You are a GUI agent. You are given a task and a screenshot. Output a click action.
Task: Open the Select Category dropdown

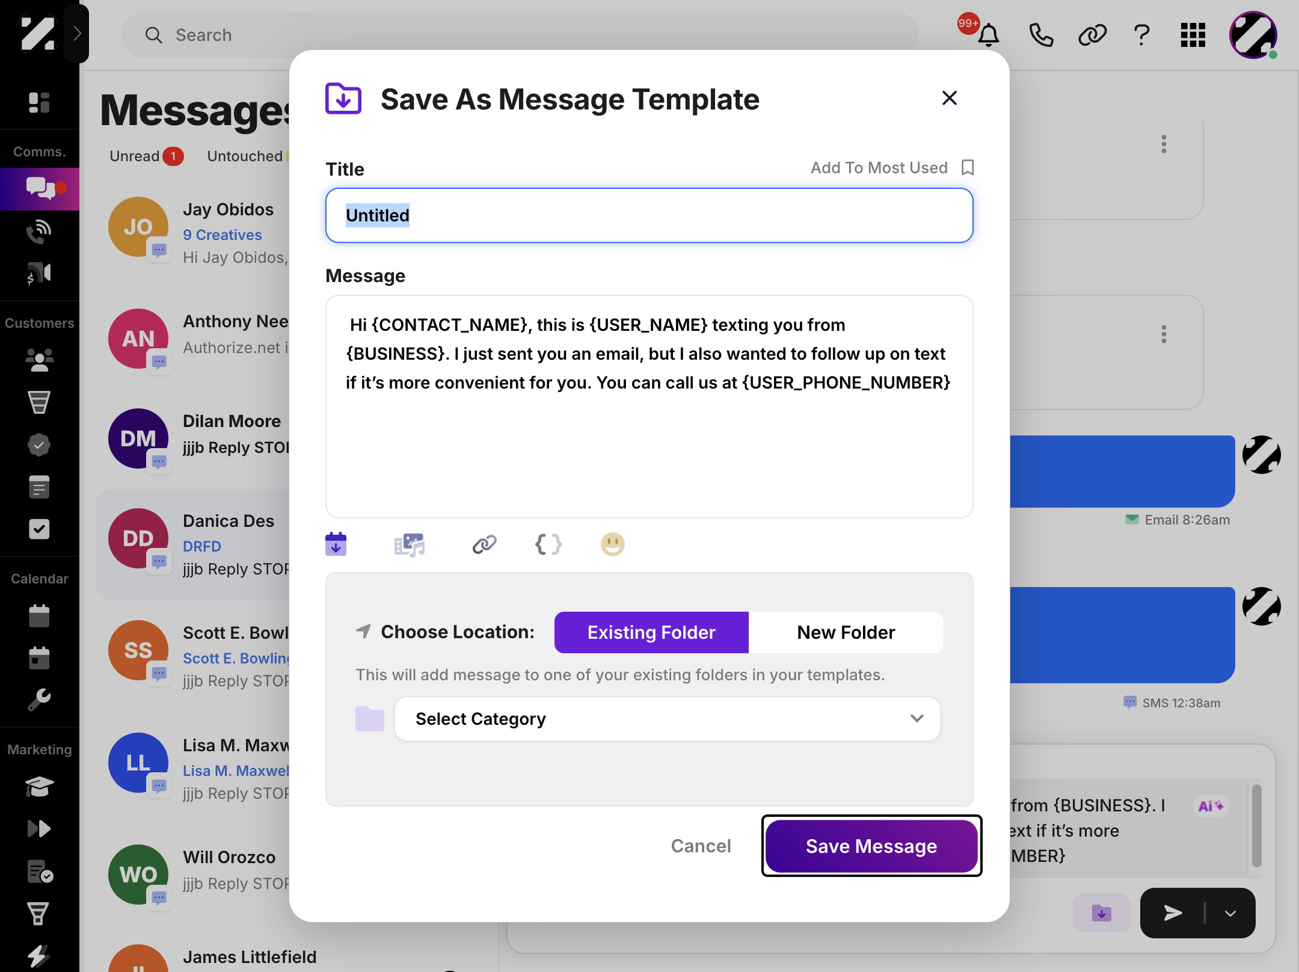point(668,719)
